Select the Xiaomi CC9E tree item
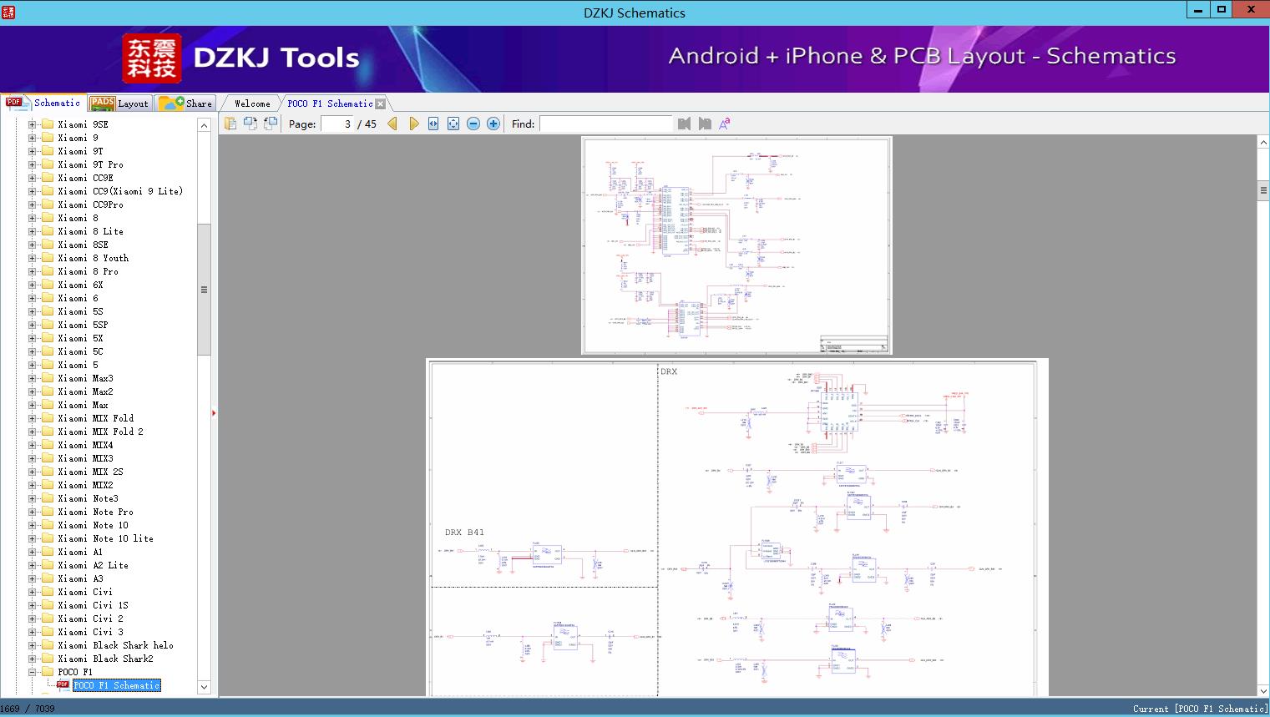 point(85,178)
